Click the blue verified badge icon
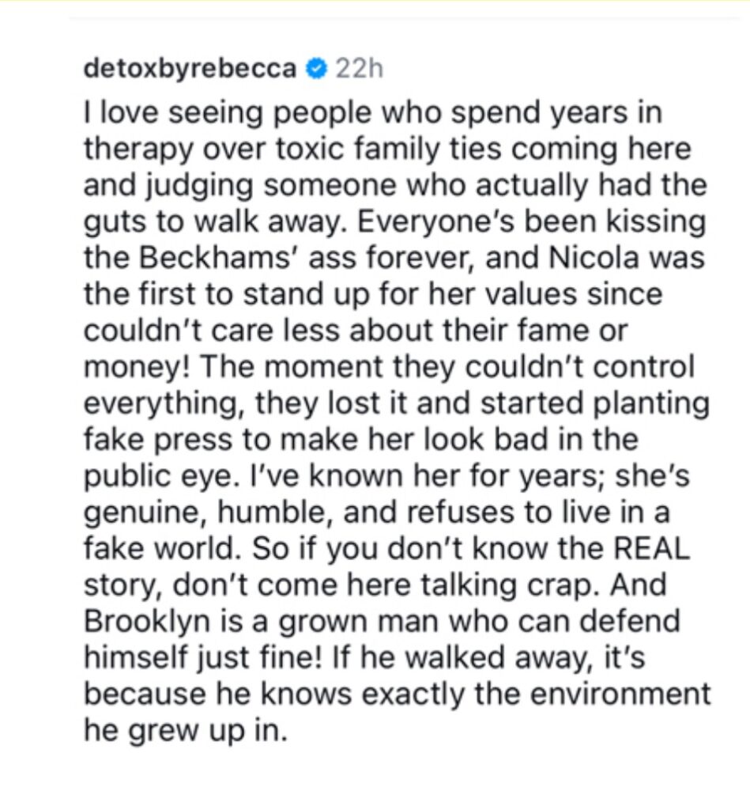This screenshot has width=750, height=810. point(316,69)
